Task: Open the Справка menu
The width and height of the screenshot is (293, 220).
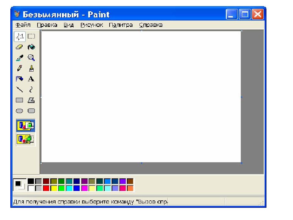Action: click(151, 25)
